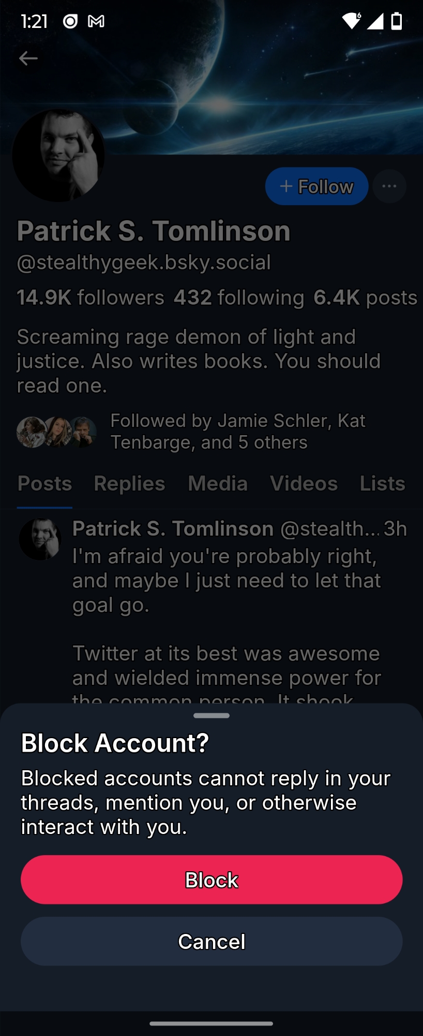The image size is (423, 1036).
Task: Tap the Gmail notification icon in status bar
Action: coord(96,21)
